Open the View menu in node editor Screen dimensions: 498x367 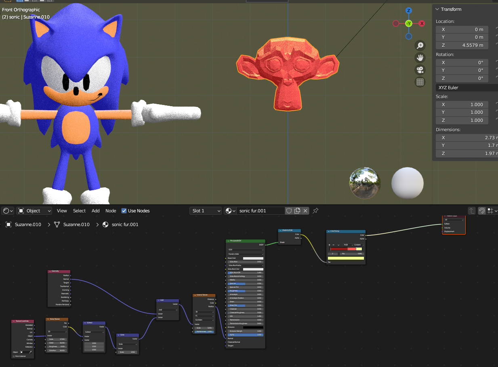click(x=62, y=211)
